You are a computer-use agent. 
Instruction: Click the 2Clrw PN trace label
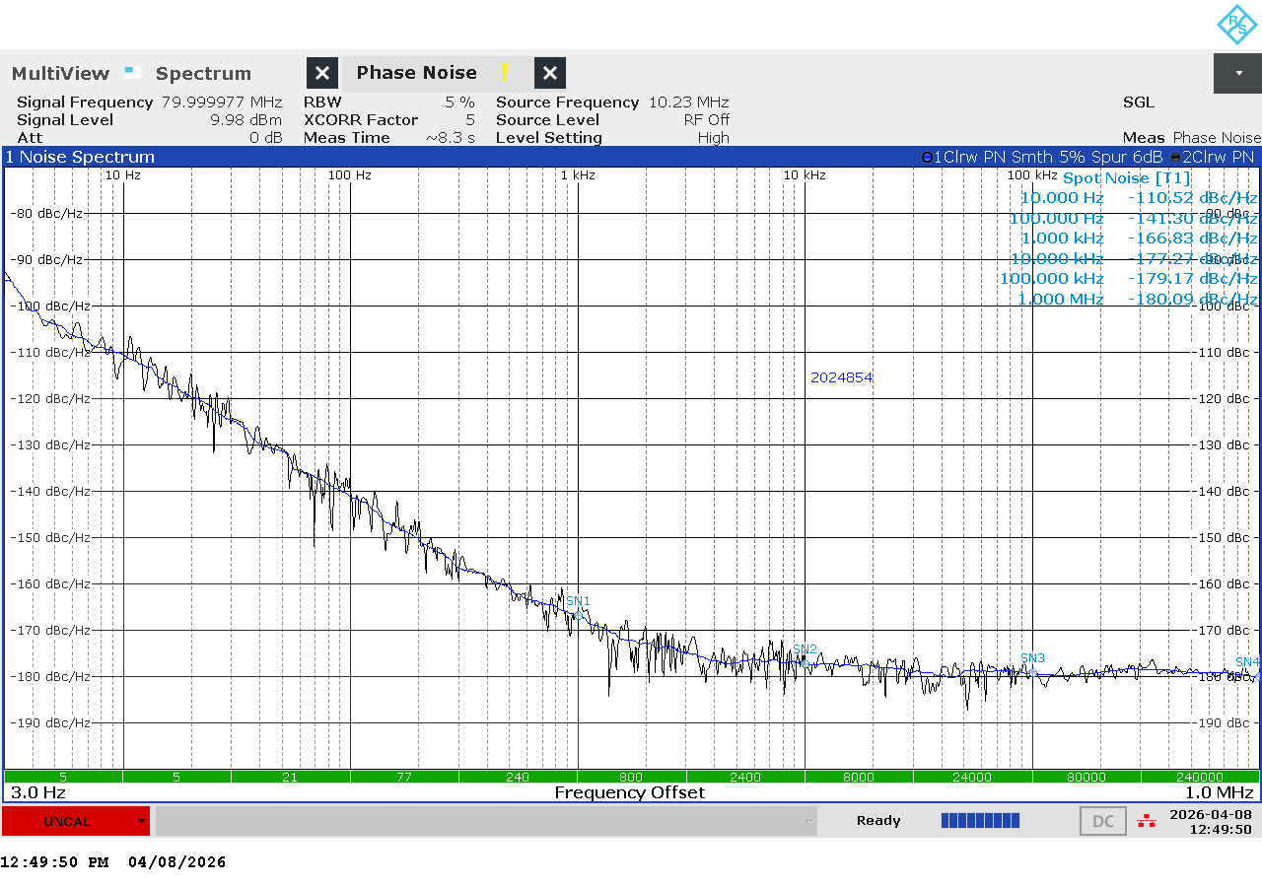click(1212, 157)
